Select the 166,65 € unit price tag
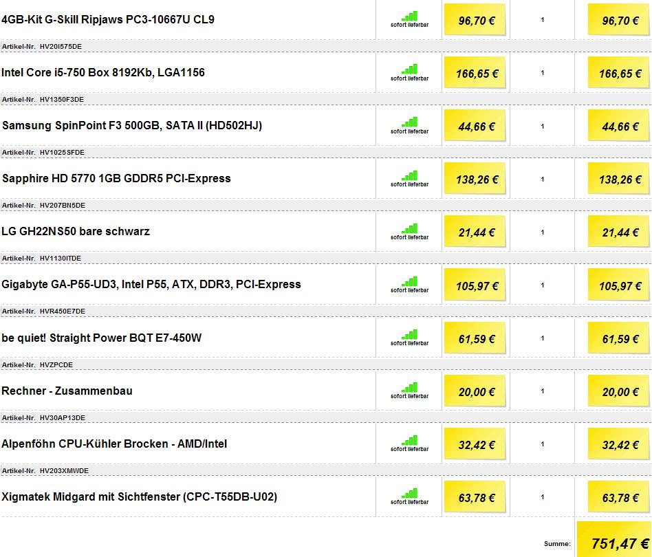The image size is (652, 557). 475,73
